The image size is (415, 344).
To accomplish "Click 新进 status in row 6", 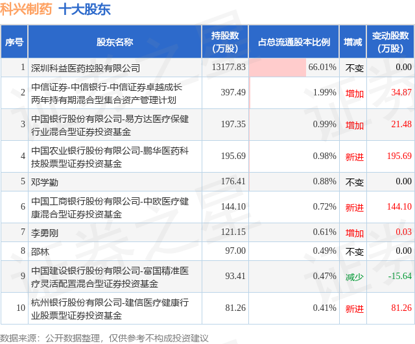I will (x=355, y=208).
